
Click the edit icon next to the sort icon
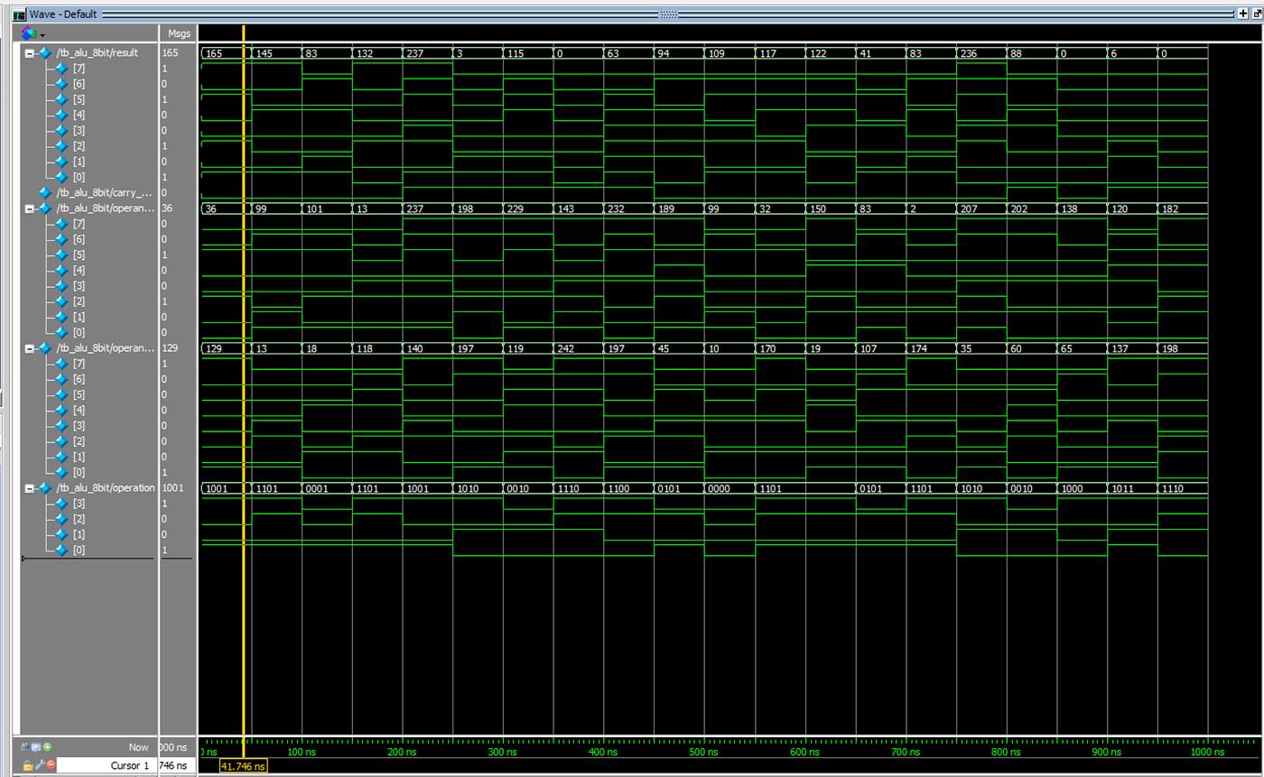35,747
